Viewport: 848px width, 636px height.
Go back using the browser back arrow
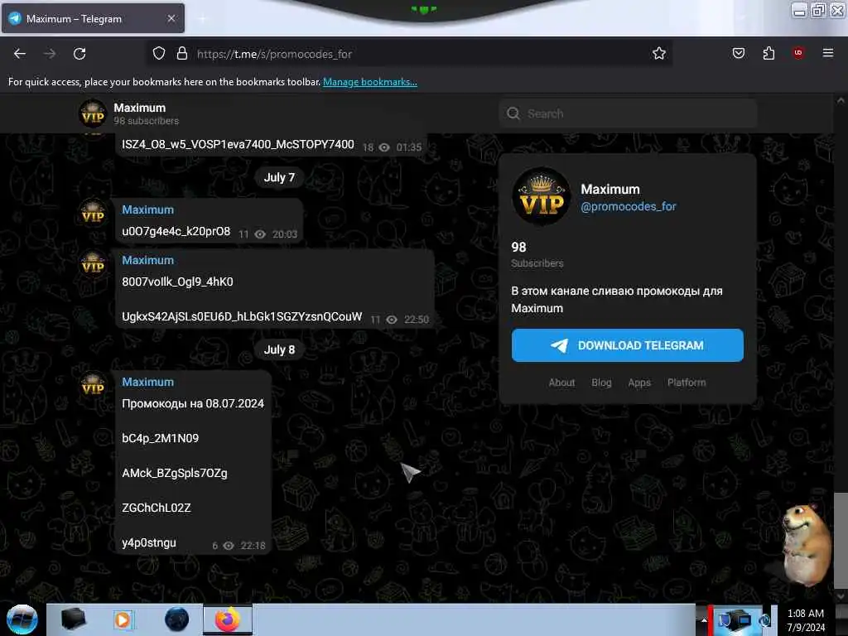pyautogui.click(x=20, y=54)
